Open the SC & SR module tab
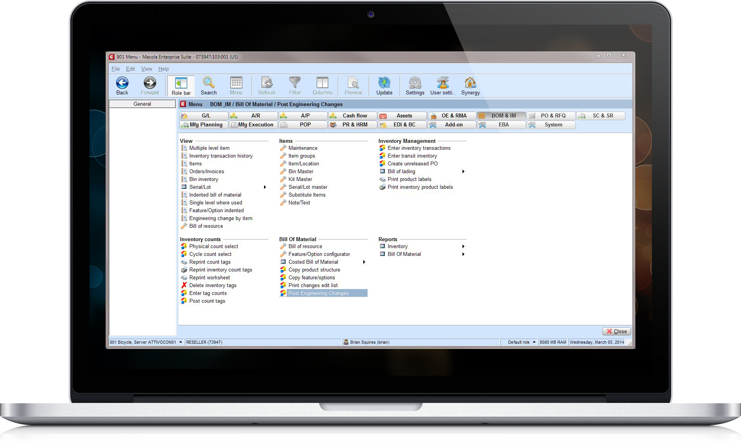Image resolution: width=741 pixels, height=442 pixels. tap(601, 116)
